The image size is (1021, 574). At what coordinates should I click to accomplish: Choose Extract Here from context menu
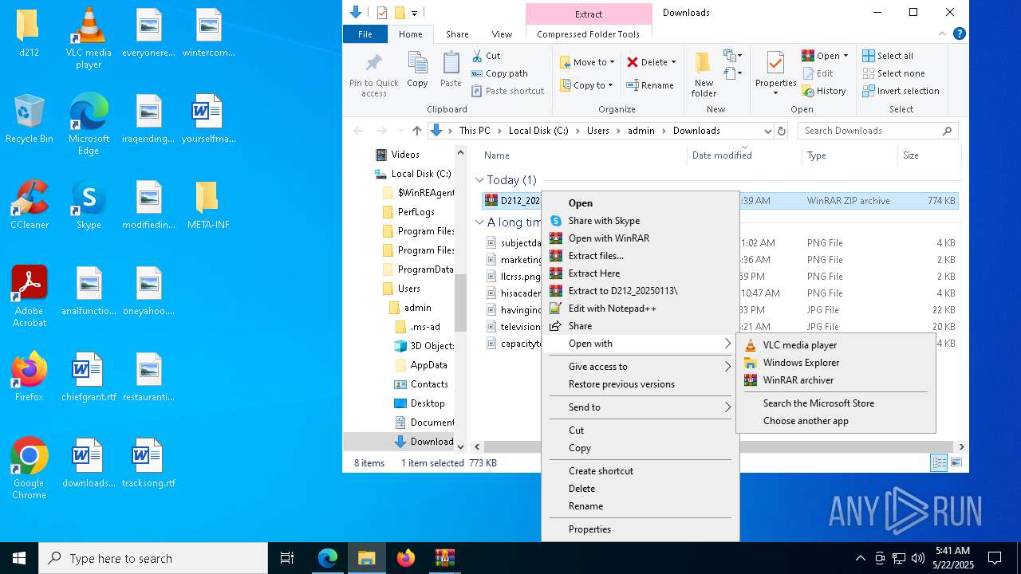(x=640, y=273)
